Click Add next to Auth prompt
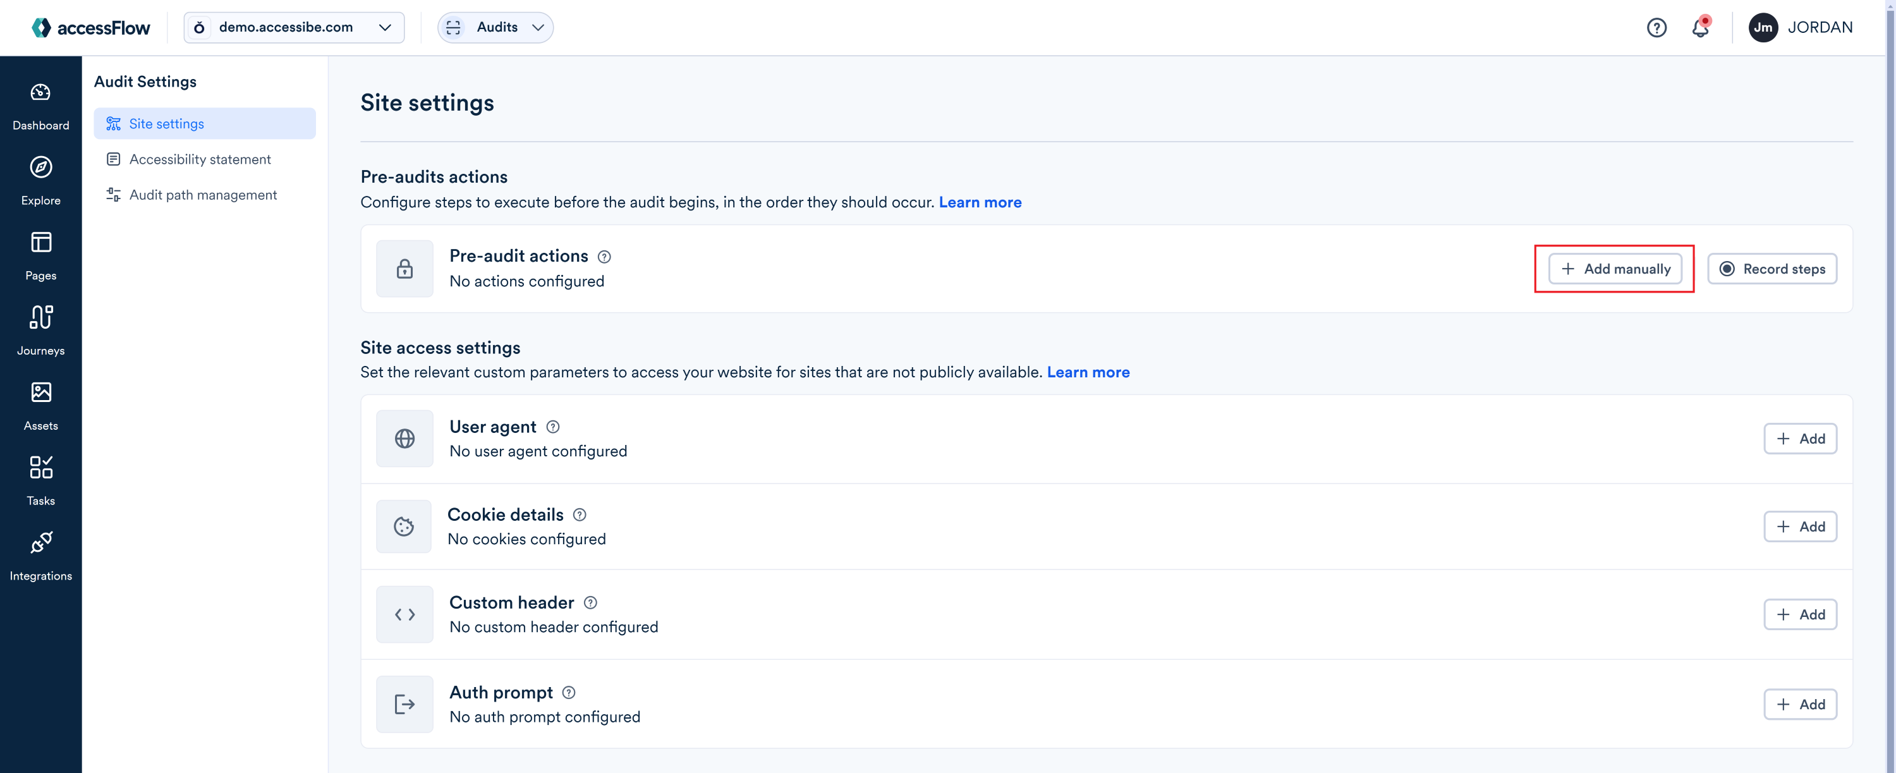 pyautogui.click(x=1801, y=704)
